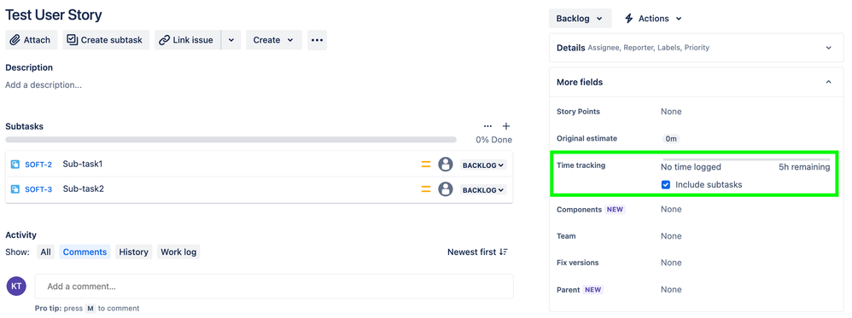Switch to the Comments activity tab
852x318 pixels.
coord(85,252)
